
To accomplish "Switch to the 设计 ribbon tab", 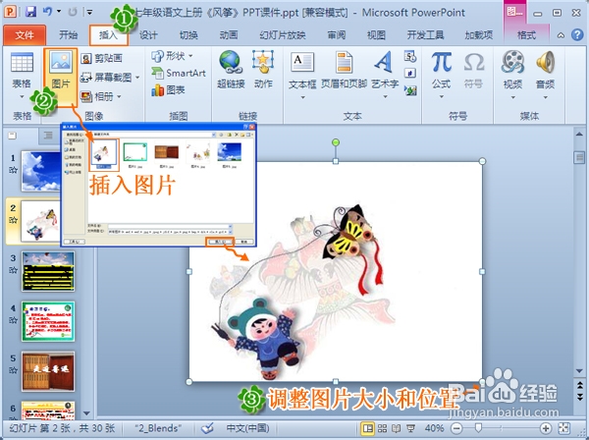I will [148, 35].
